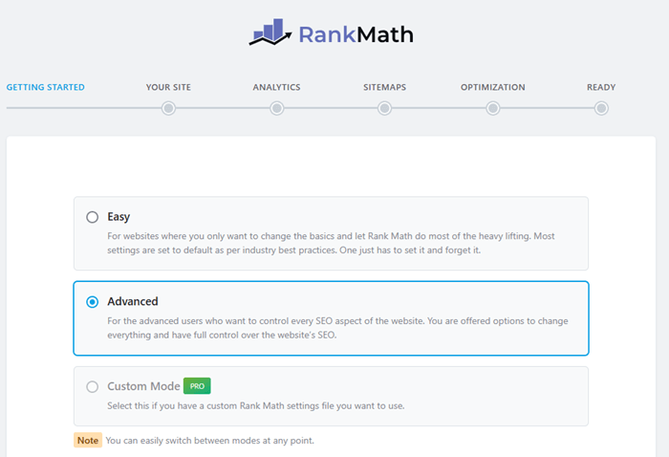This screenshot has height=457, width=669.
Task: Click the Custom Mode description text
Action: pos(256,405)
